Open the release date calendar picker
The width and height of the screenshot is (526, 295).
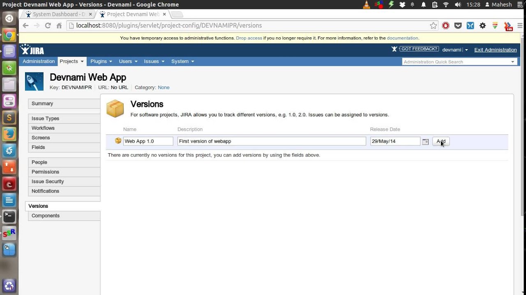[x=425, y=141]
